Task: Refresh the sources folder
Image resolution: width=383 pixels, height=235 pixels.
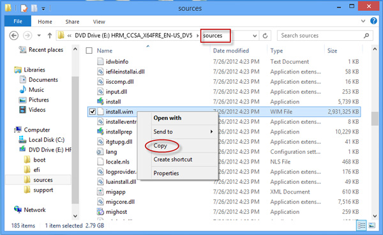Action: pyautogui.click(x=265, y=36)
